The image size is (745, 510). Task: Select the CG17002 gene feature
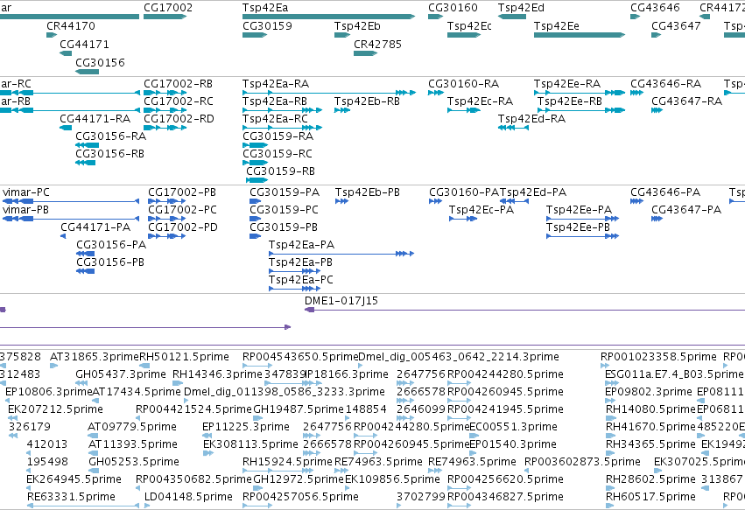(x=165, y=17)
